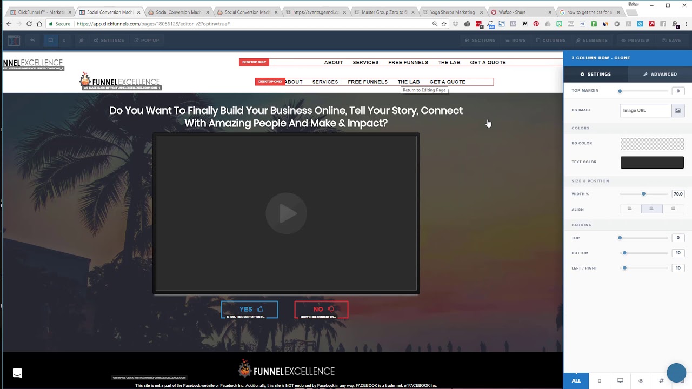Screen dimensions: 692x389
Task: Open the white help widget at bottom left
Action: [x=17, y=373]
